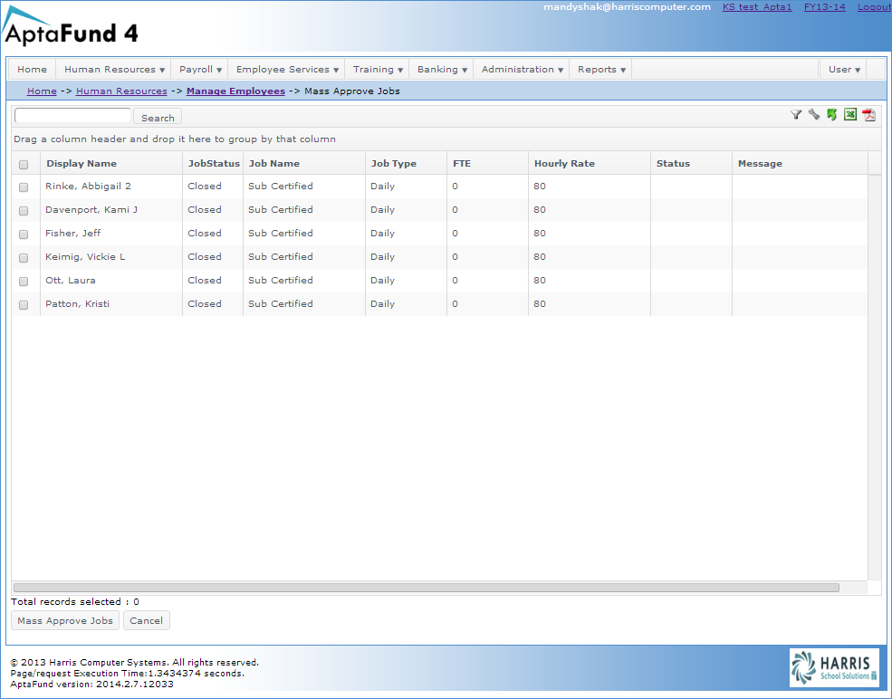Click the Logout link
The width and height of the screenshot is (892, 699).
tap(875, 7)
